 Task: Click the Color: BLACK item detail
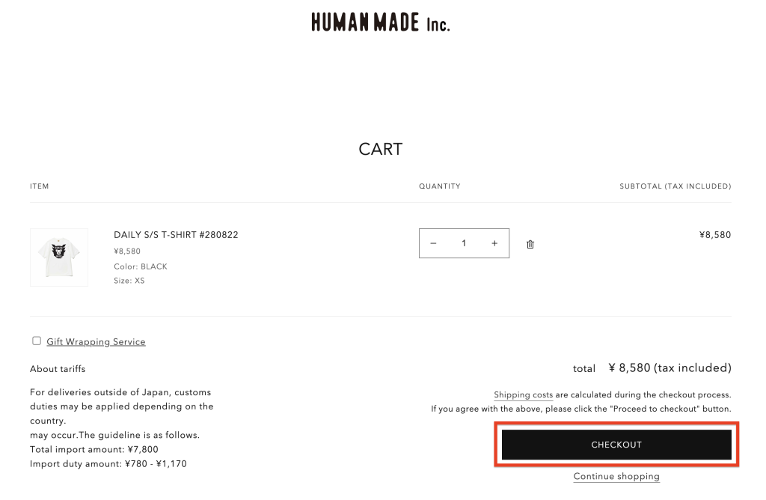pyautogui.click(x=141, y=266)
